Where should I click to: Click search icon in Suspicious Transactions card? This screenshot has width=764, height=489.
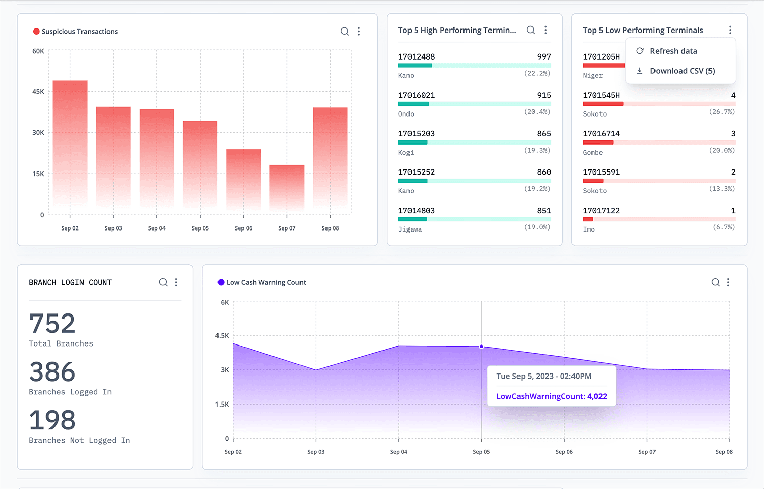(345, 32)
